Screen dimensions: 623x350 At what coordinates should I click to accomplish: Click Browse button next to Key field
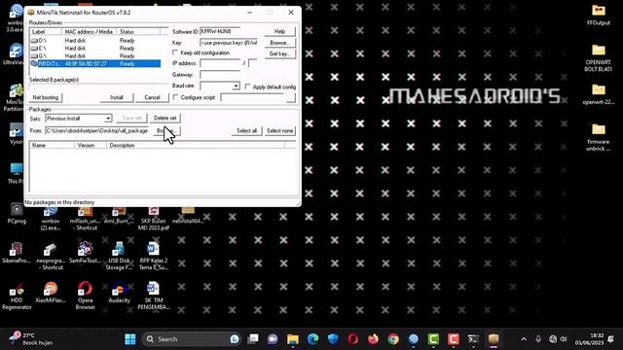(279, 43)
